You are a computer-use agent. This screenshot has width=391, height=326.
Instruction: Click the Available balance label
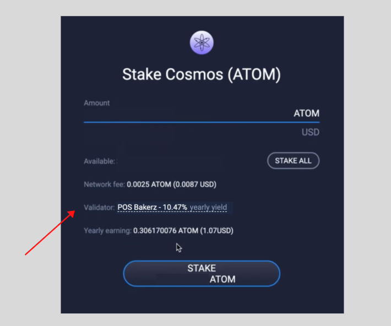[100, 161]
